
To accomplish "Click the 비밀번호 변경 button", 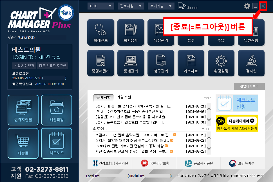I will tap(24, 66).
